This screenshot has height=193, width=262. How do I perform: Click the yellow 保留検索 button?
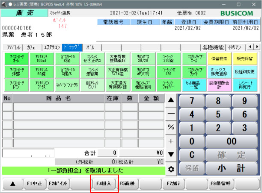[220, 58]
